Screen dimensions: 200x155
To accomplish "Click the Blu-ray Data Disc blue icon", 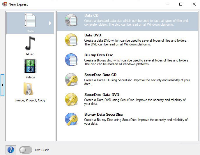I will [71, 59].
